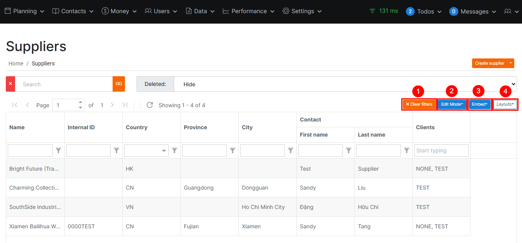
Task: Click filter icon for Name column
Action: pyautogui.click(x=58, y=151)
